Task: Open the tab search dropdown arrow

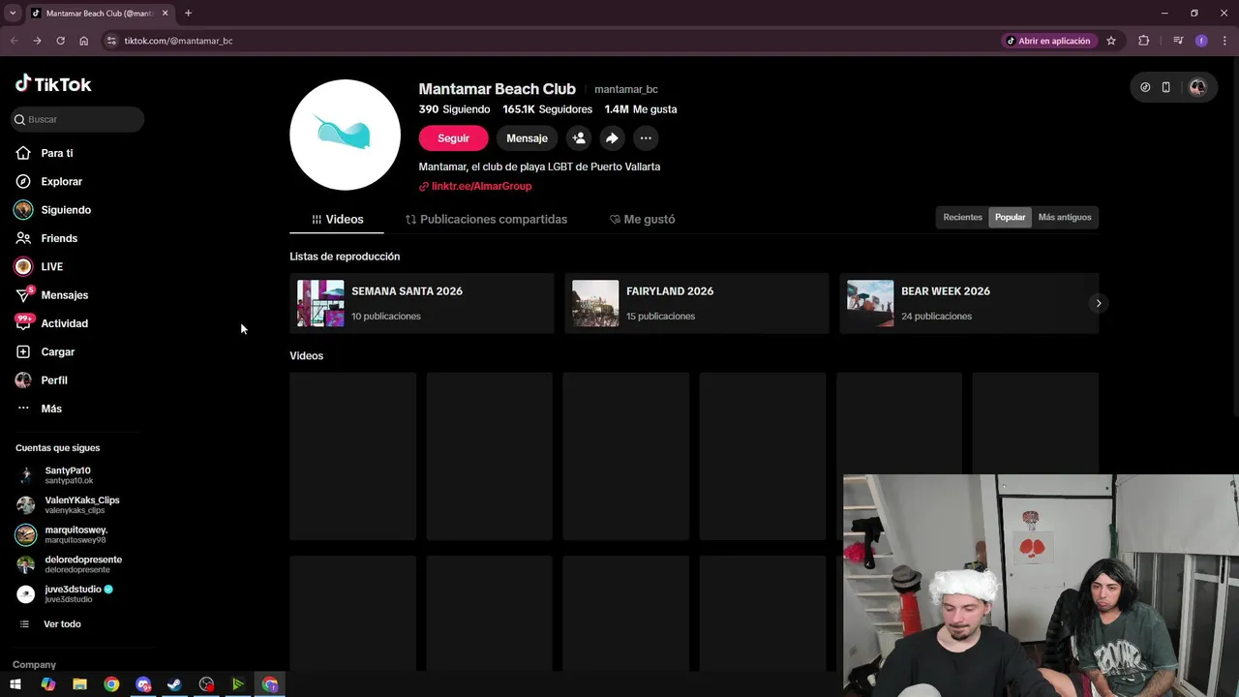Action: point(13,13)
